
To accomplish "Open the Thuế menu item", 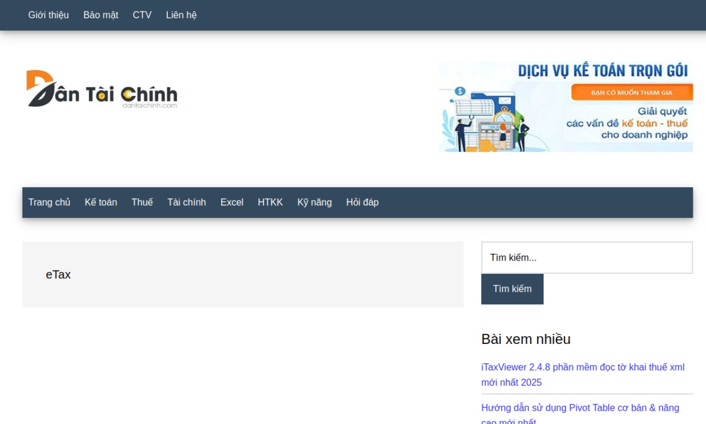I will pos(142,202).
